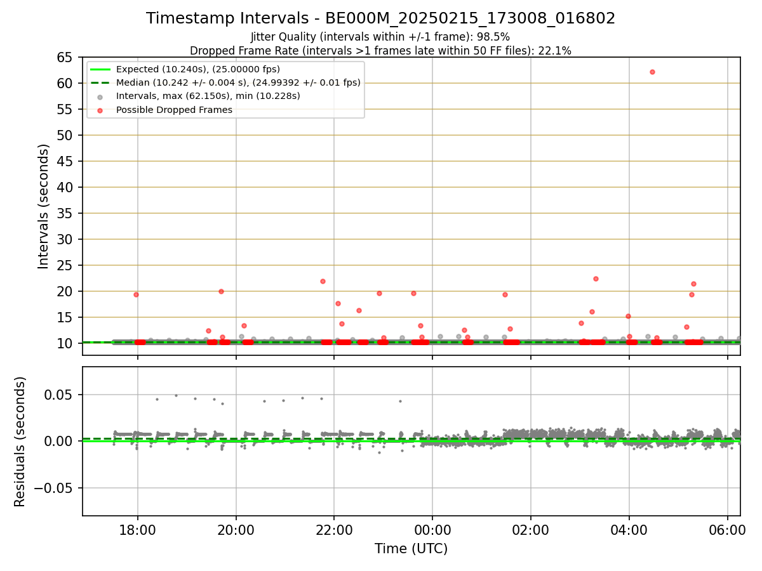Click the 'Time (UTC)' x-axis label
The width and height of the screenshot is (762, 571).
[411, 549]
